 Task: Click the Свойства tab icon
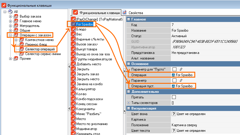tap(125, 13)
